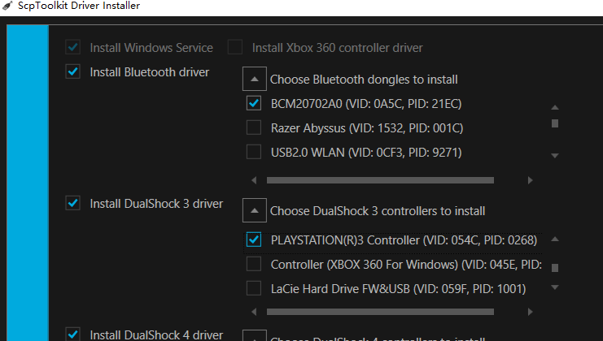Uncheck Install DualShock 3 driver
603x341 pixels.
72,203
